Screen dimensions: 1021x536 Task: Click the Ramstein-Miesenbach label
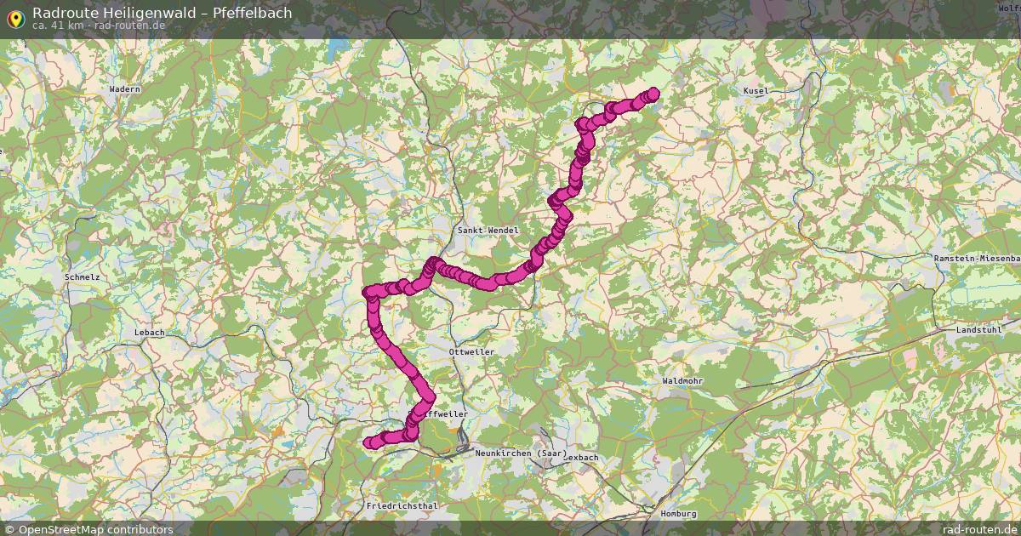(x=976, y=257)
